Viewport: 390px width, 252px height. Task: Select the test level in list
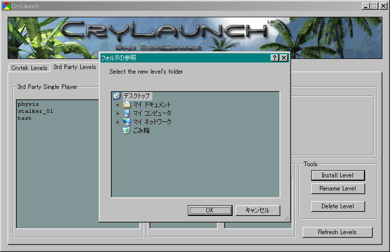pos(24,118)
